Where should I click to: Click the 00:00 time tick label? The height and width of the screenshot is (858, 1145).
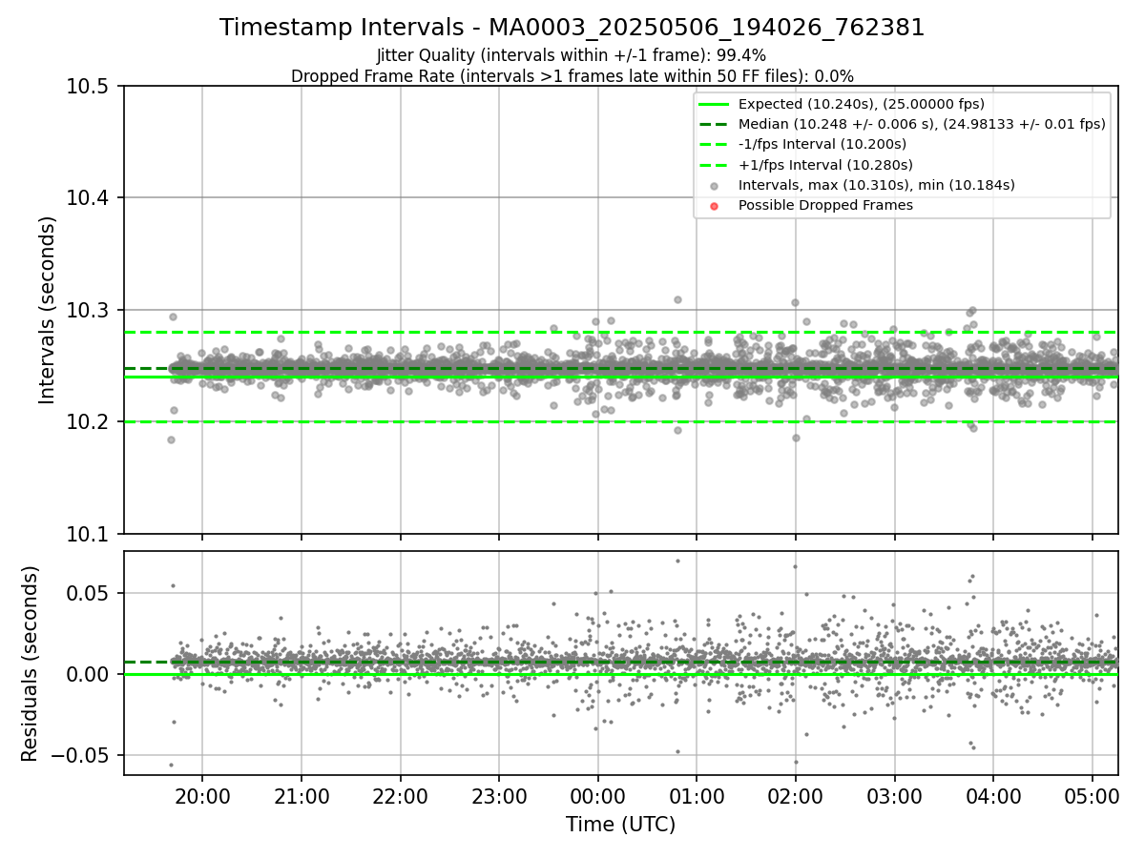[598, 795]
